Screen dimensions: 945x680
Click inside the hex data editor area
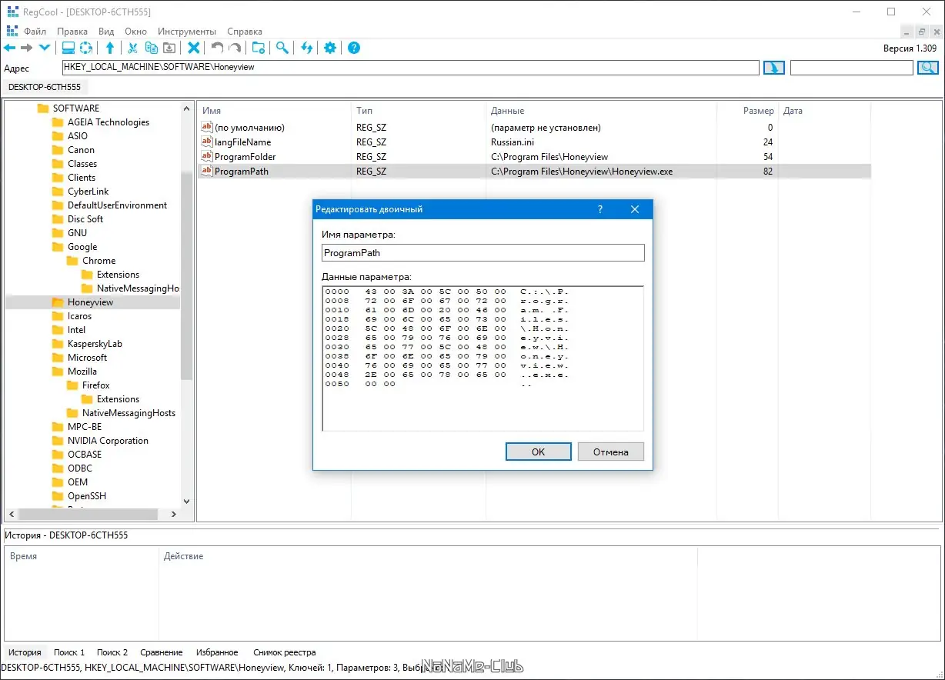click(483, 358)
